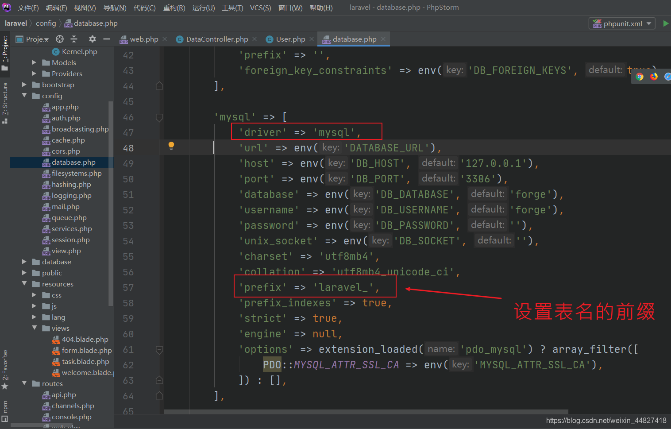Select form.blade.php in views folder
The height and width of the screenshot is (429, 671).
click(x=82, y=350)
